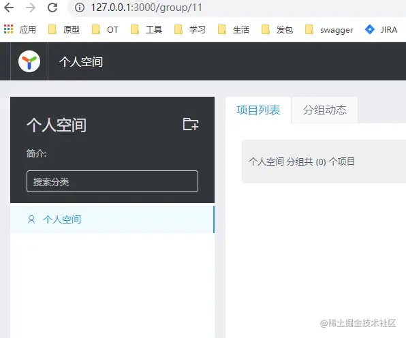Open the 应用 apps grid icon
406x338 pixels.
[x=9, y=29]
